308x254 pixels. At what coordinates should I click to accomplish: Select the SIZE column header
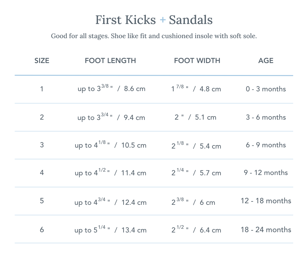point(42,61)
